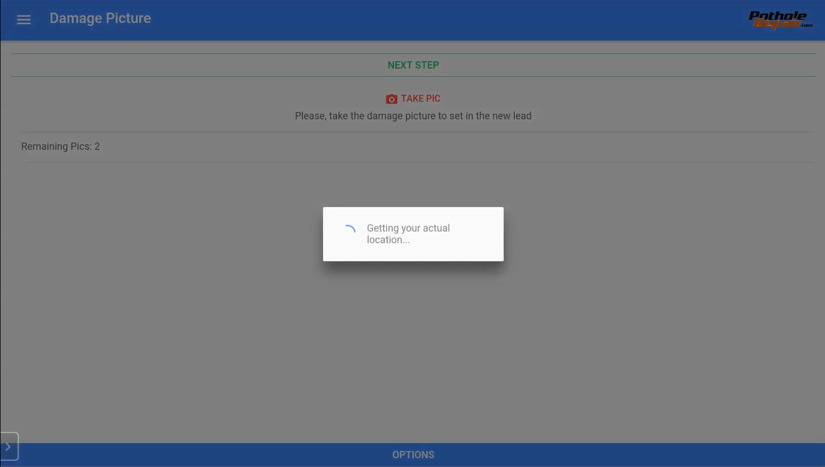
Task: Select the red TAKE PIC label
Action: click(421, 99)
